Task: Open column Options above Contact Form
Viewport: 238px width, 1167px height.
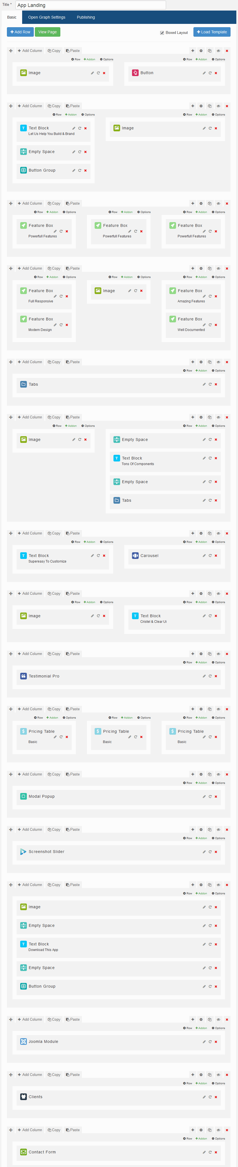Action: 219,1139
